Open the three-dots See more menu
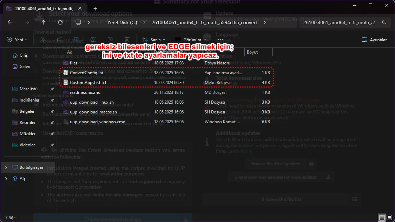This screenshot has width=395, height=222. (x=220, y=40)
